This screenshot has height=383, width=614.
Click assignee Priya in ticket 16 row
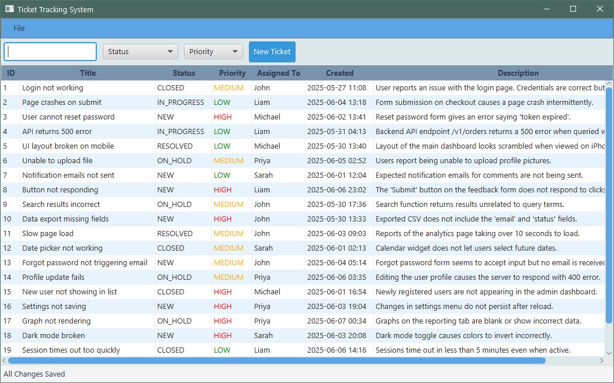262,307
